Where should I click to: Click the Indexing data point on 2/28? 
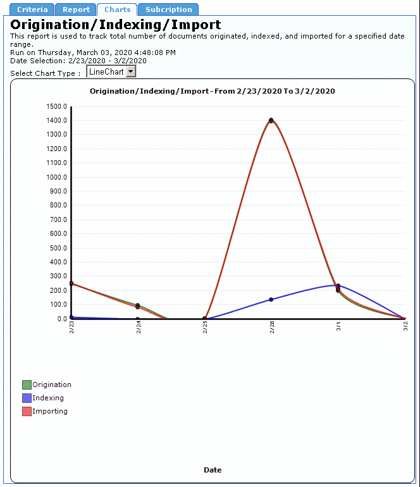click(271, 299)
